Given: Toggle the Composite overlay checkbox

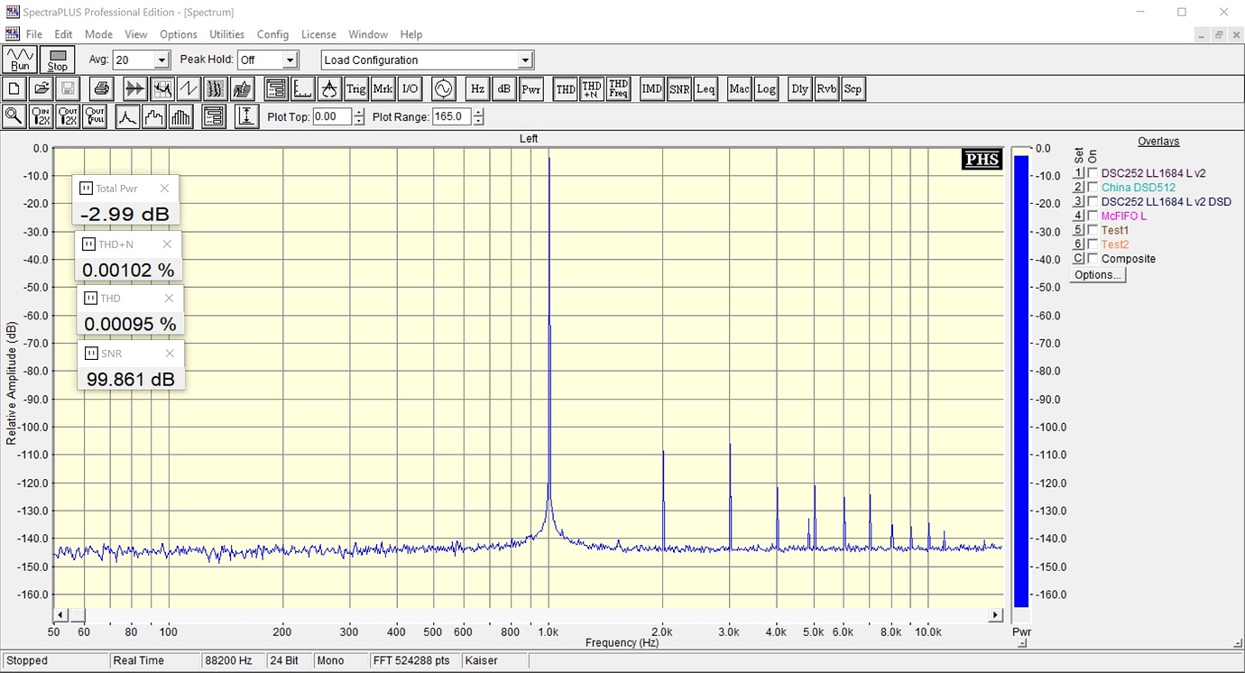Looking at the screenshot, I should (x=1093, y=259).
